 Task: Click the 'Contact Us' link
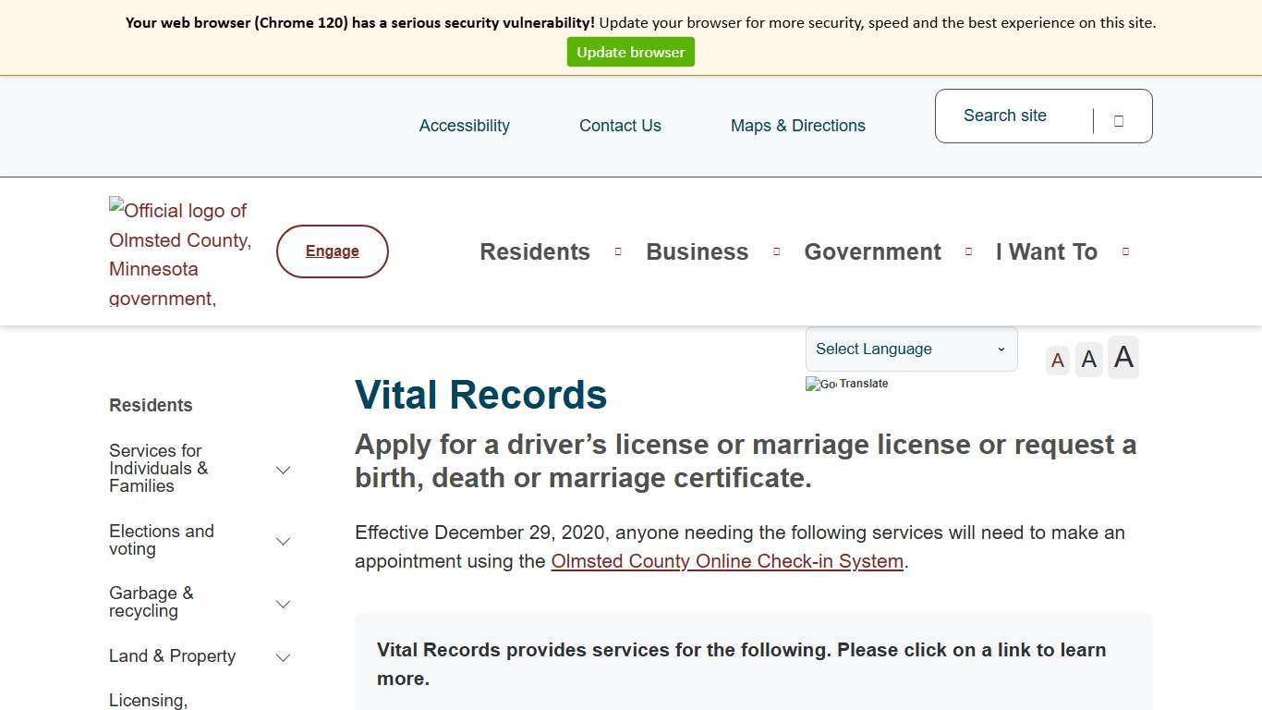620,126
